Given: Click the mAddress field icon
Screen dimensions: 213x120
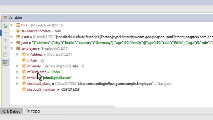Looking at the screenshot, I should (x=24, y=54).
